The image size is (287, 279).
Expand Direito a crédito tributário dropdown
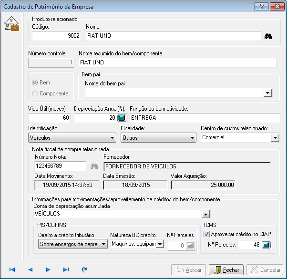(104, 244)
